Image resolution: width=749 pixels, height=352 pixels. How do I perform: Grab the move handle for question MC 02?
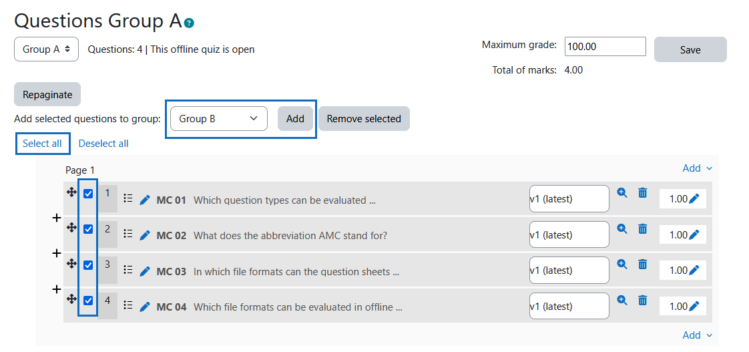(71, 228)
